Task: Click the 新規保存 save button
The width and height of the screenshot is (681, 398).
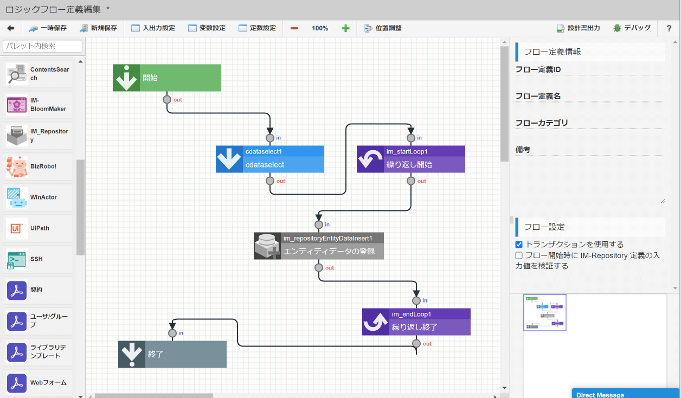Action: click(x=98, y=28)
